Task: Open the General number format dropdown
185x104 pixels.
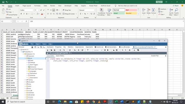Action: click(95, 10)
